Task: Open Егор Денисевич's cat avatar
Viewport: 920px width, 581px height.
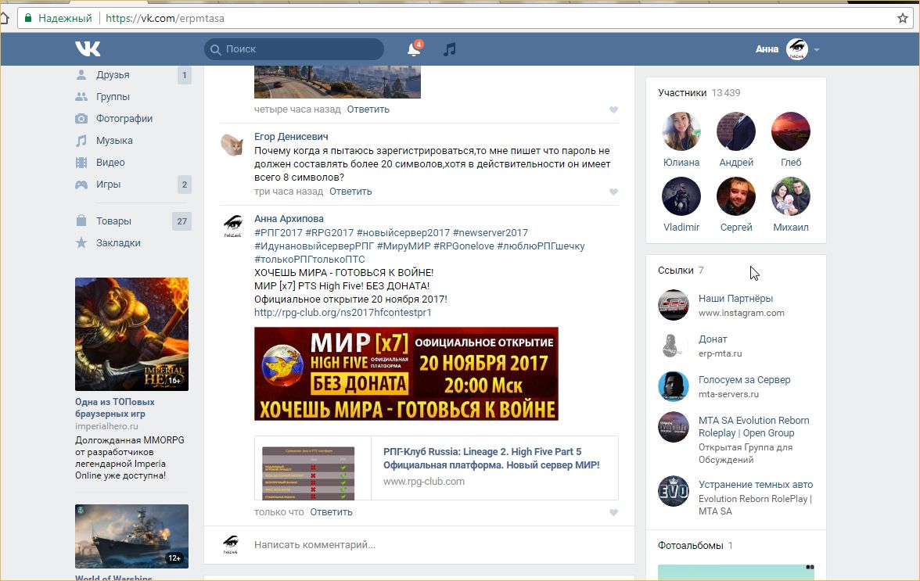Action: coord(232,144)
